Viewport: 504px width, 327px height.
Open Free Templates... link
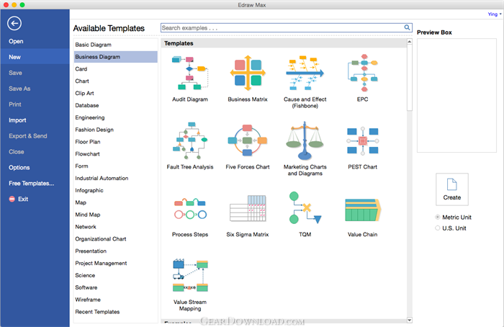(x=32, y=183)
